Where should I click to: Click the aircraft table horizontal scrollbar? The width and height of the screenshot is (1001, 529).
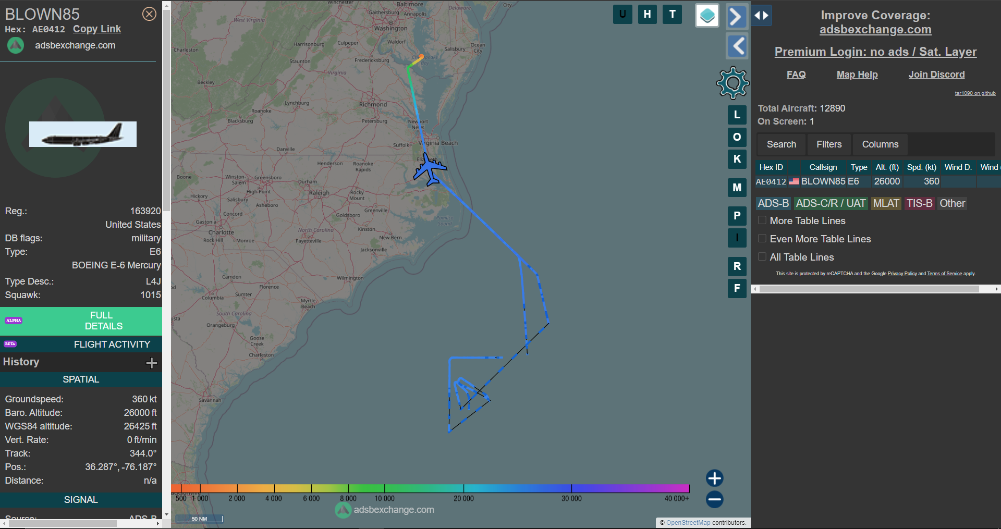coord(869,289)
